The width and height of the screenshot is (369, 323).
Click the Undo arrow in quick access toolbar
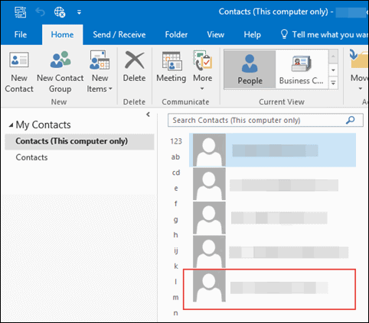[40, 11]
